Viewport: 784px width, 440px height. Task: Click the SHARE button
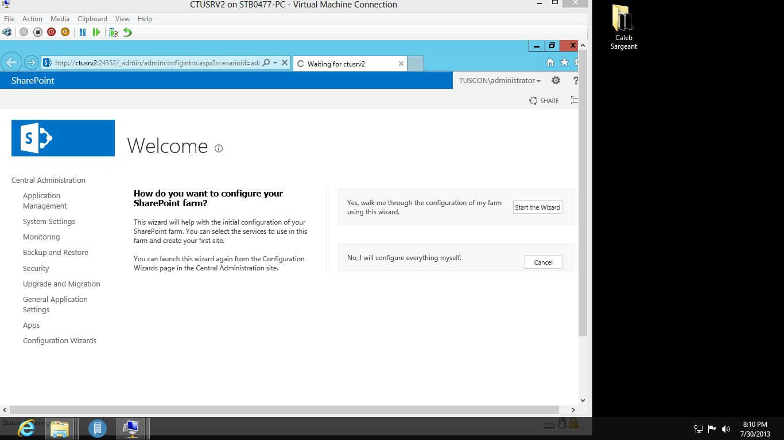point(544,101)
